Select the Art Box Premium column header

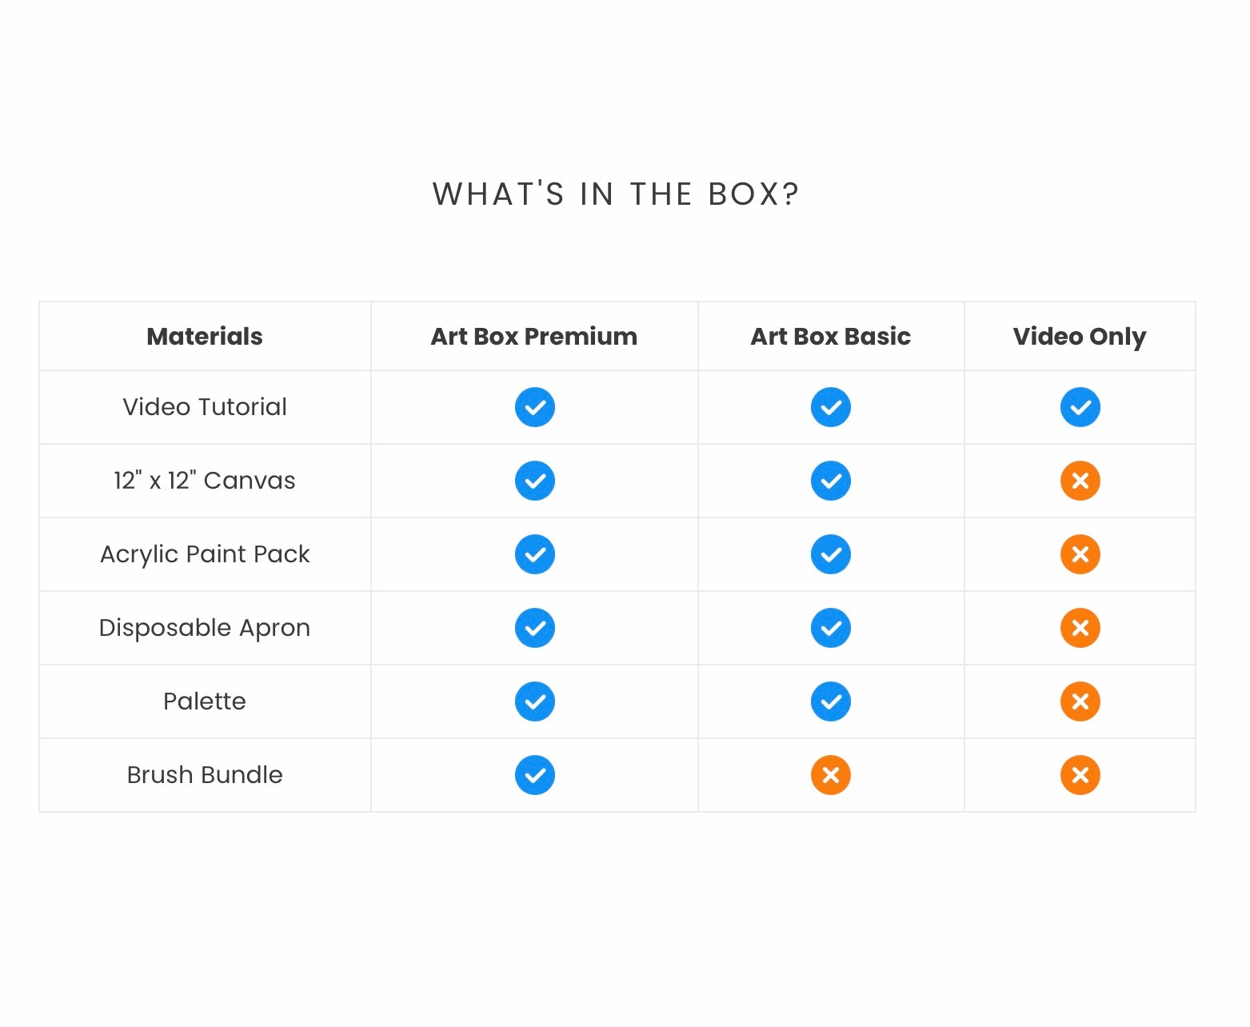point(533,337)
